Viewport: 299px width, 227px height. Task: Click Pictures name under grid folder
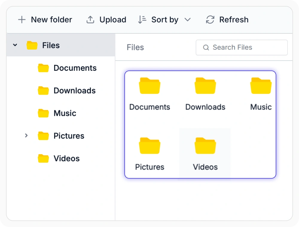pyautogui.click(x=150, y=167)
